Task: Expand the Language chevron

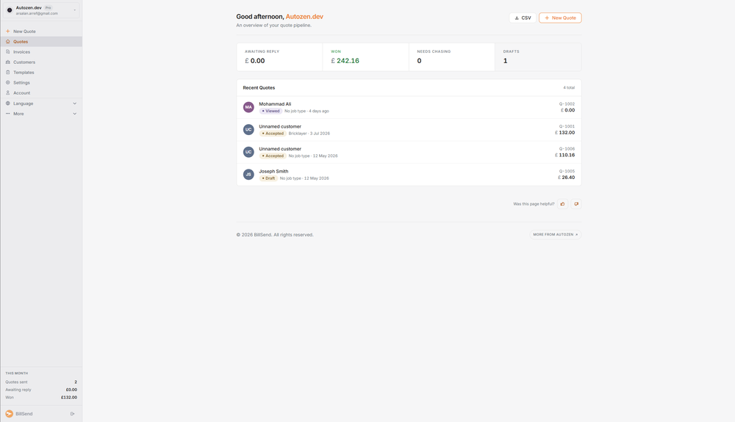Action: click(74, 103)
